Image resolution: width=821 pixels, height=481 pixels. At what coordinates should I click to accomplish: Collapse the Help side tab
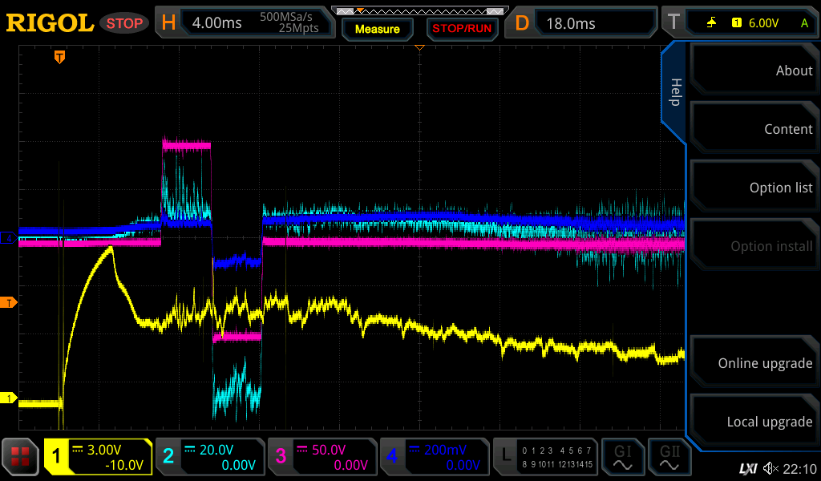point(674,92)
